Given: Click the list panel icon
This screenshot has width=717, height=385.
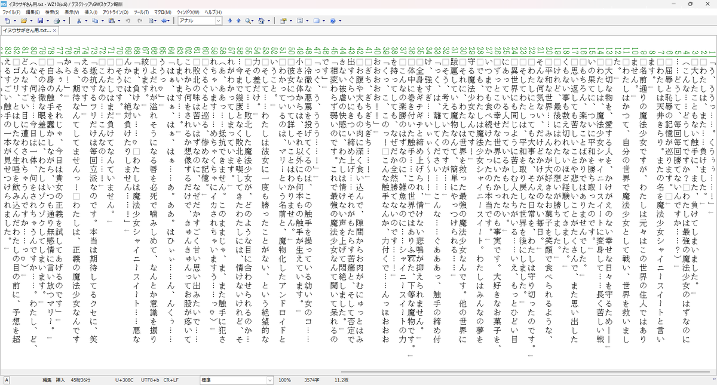Looking at the screenshot, I should (x=300, y=21).
